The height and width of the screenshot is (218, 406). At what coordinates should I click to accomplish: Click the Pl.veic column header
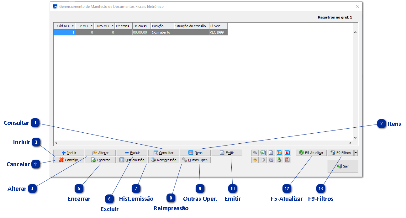tap(219, 26)
